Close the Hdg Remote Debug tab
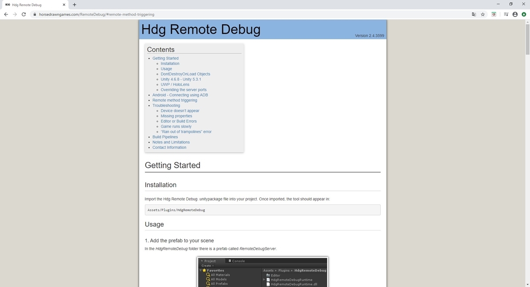This screenshot has width=530, height=287. point(64,5)
